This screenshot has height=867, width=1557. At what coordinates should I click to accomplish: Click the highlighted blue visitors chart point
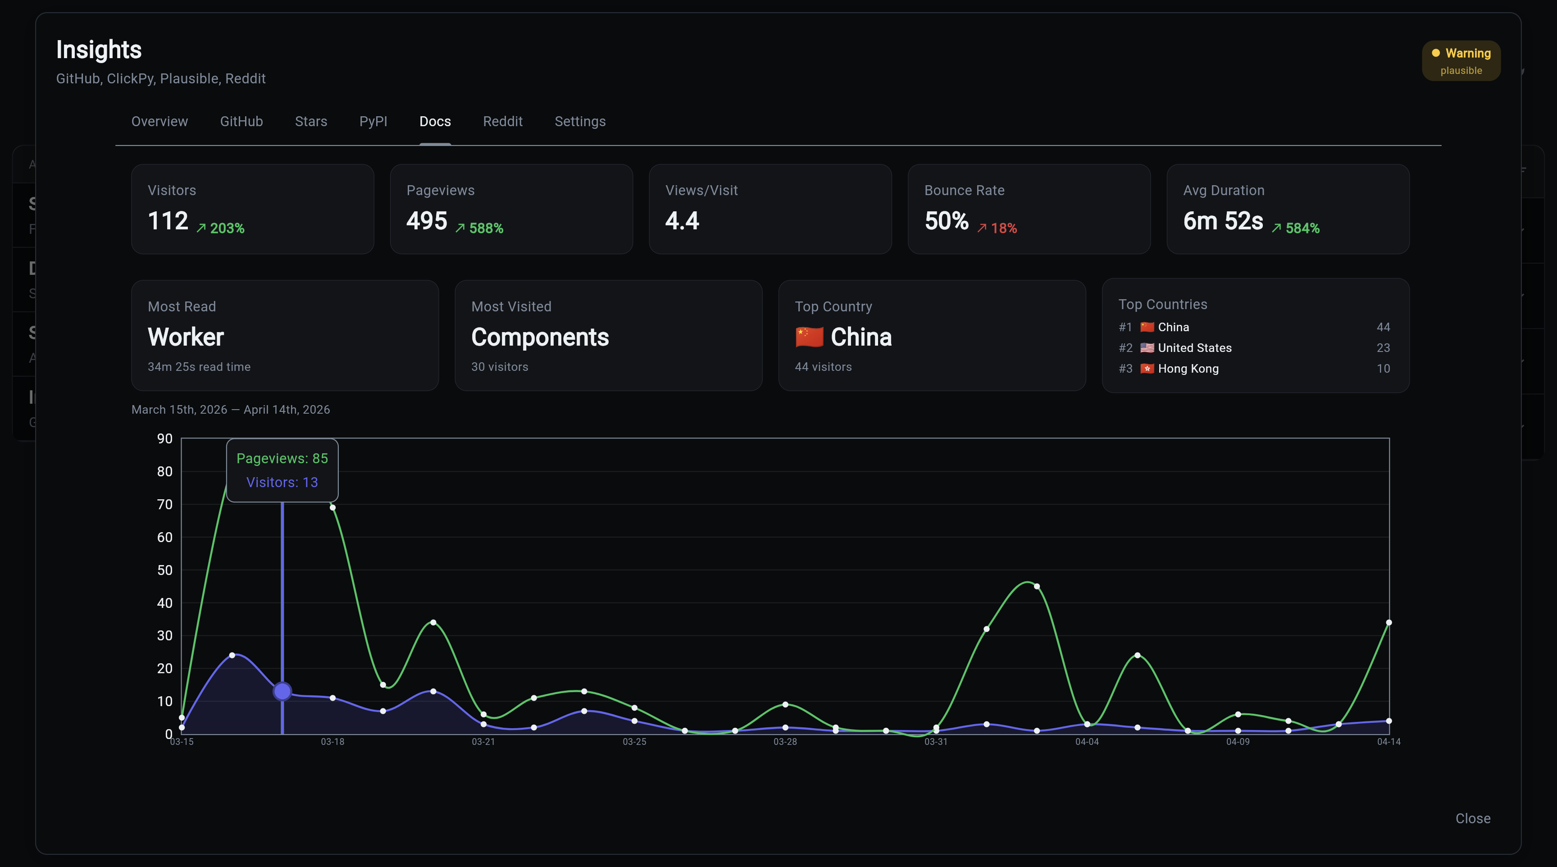pos(282,691)
